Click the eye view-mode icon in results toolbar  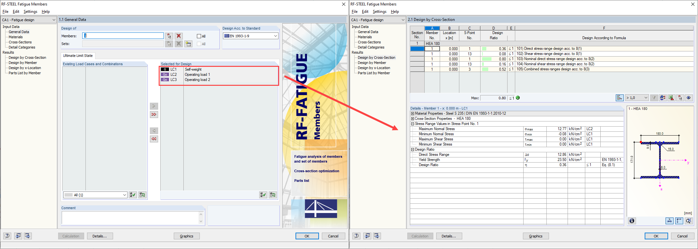[x=689, y=98]
